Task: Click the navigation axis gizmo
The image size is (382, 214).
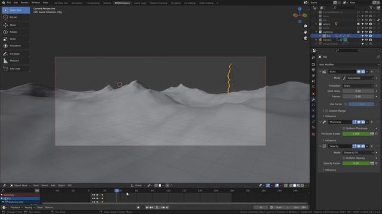Action: [300, 15]
